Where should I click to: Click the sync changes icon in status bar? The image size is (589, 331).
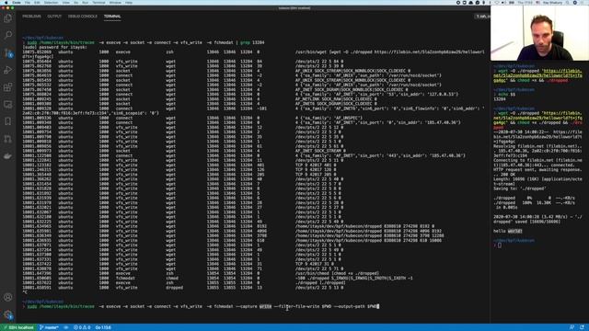(66, 327)
